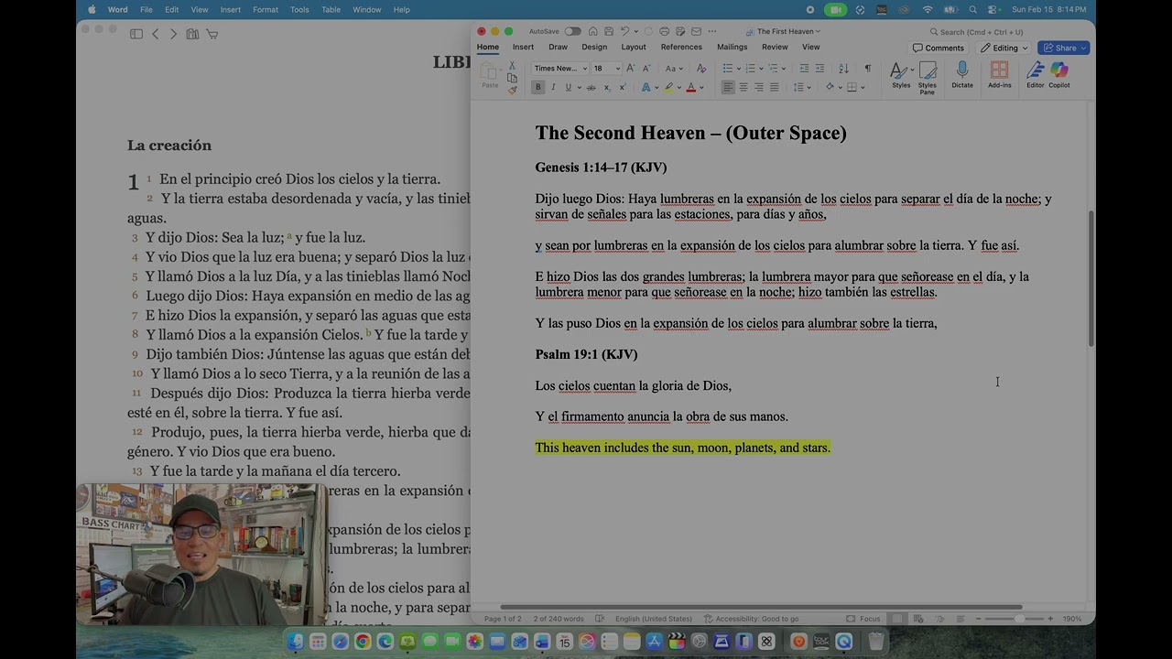Open the Mailings tab
Screen dimensions: 1172x659
(732, 47)
